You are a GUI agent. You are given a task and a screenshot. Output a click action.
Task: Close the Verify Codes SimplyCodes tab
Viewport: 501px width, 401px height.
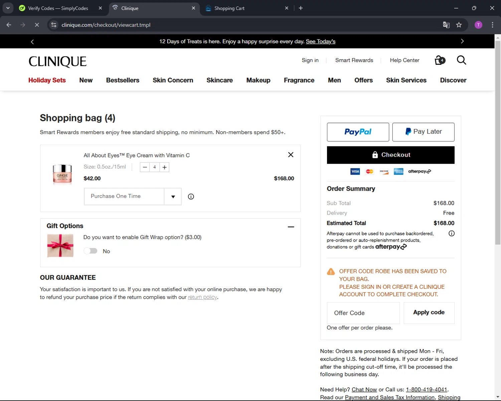[100, 8]
